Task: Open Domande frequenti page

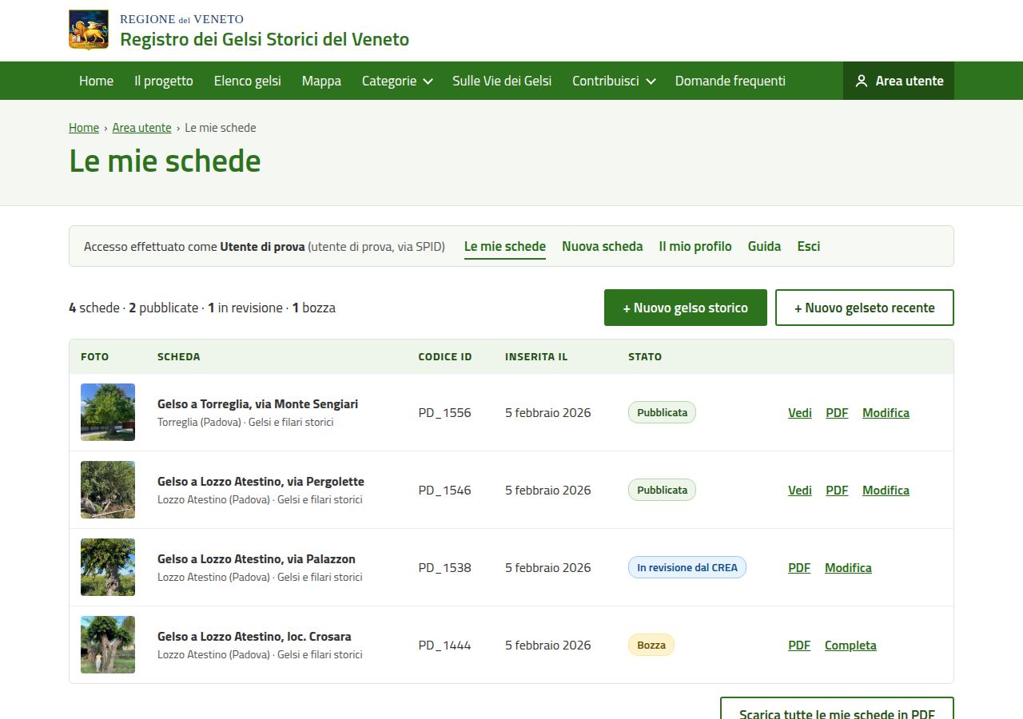Action: [730, 81]
